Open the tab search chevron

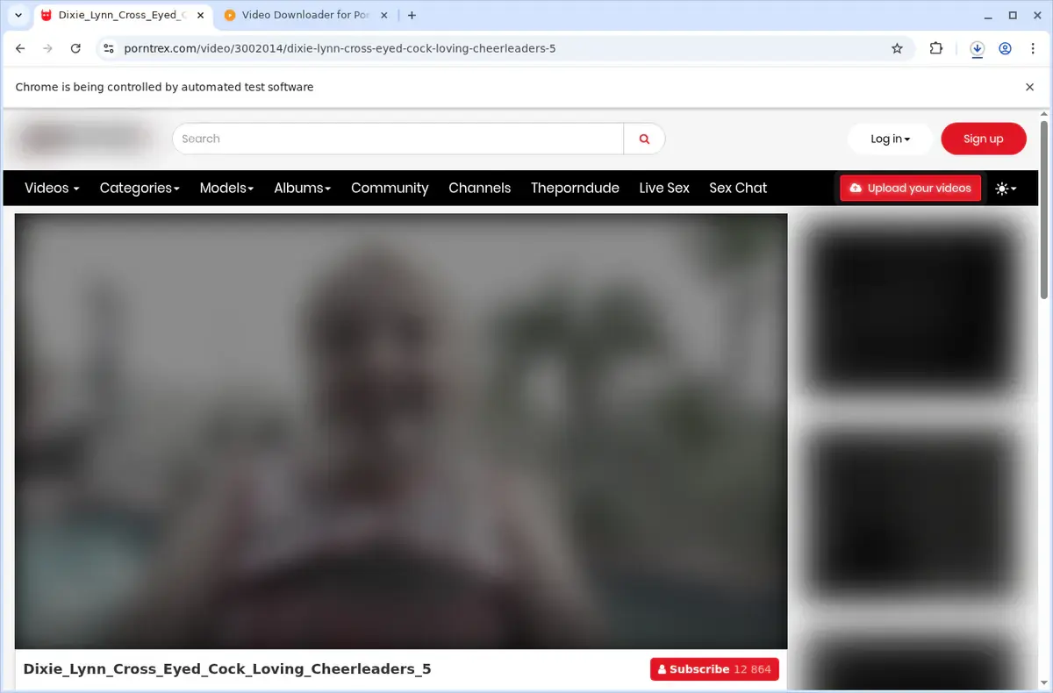tap(18, 15)
